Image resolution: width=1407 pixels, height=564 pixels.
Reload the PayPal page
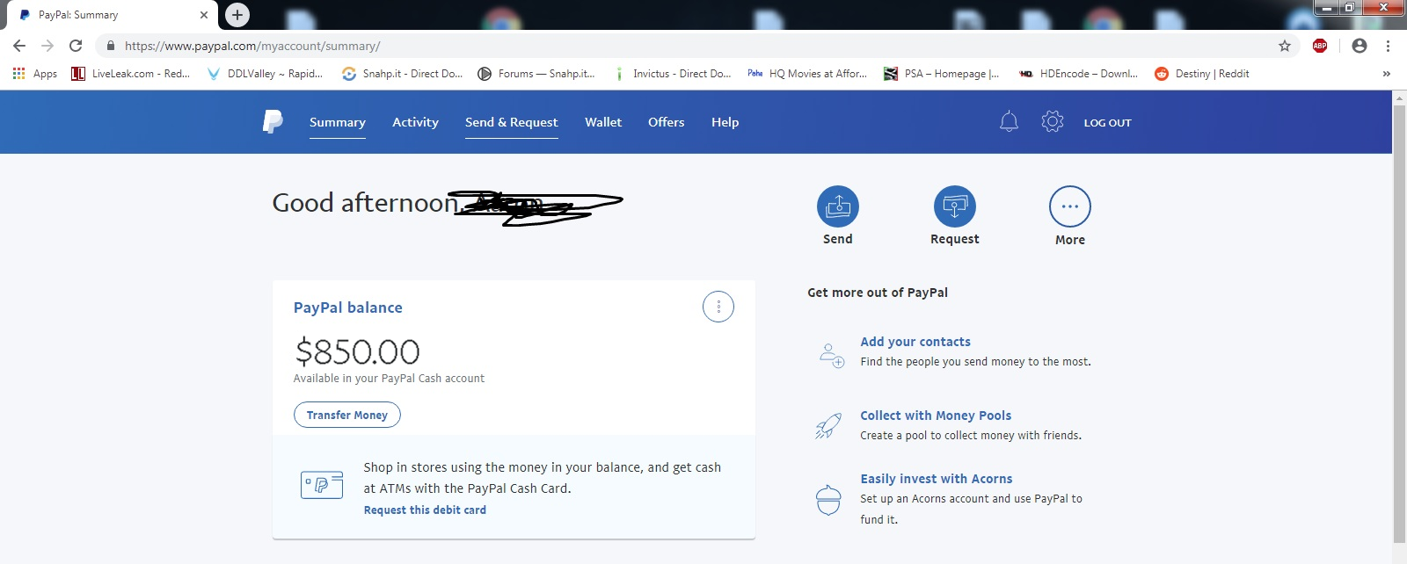tap(76, 46)
